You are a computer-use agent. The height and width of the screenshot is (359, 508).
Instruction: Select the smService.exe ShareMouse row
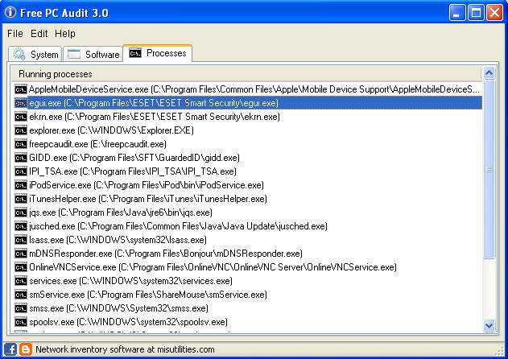(248, 295)
